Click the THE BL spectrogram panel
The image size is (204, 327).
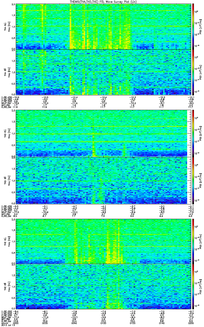[103, 241]
